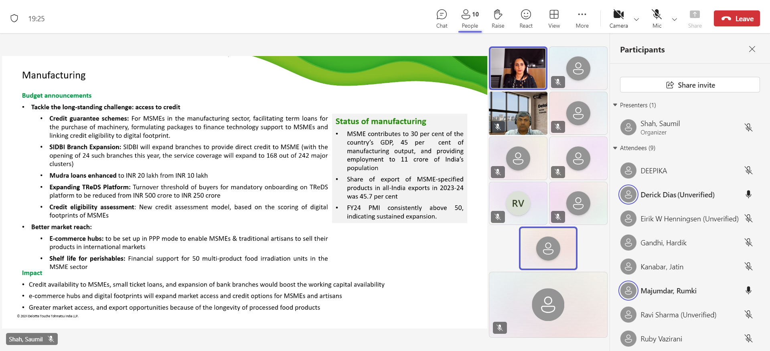The height and width of the screenshot is (351, 770).
Task: Click the Shah, Saumil presenter name tag
Action: tap(32, 339)
